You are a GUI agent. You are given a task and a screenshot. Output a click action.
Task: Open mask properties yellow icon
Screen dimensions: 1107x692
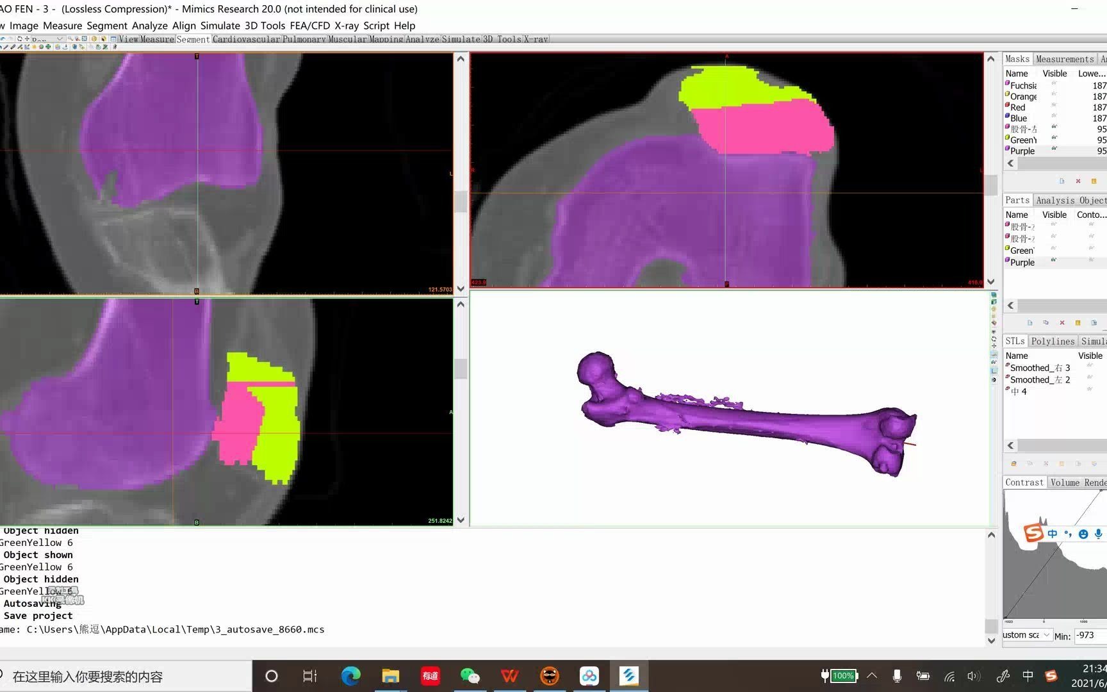(x=1094, y=181)
